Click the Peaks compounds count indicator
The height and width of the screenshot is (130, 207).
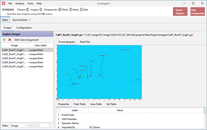(60, 10)
